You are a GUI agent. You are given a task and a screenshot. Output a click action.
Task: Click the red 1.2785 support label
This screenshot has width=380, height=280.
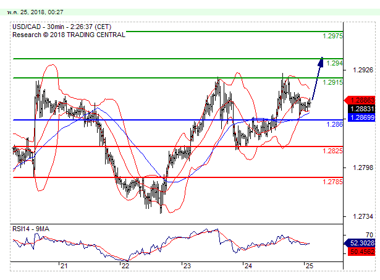tap(333, 182)
